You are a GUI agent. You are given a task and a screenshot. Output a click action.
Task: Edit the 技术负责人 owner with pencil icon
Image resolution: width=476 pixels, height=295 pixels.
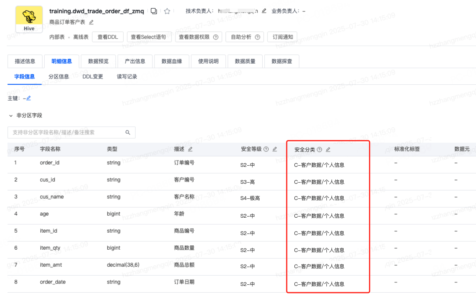264,11
